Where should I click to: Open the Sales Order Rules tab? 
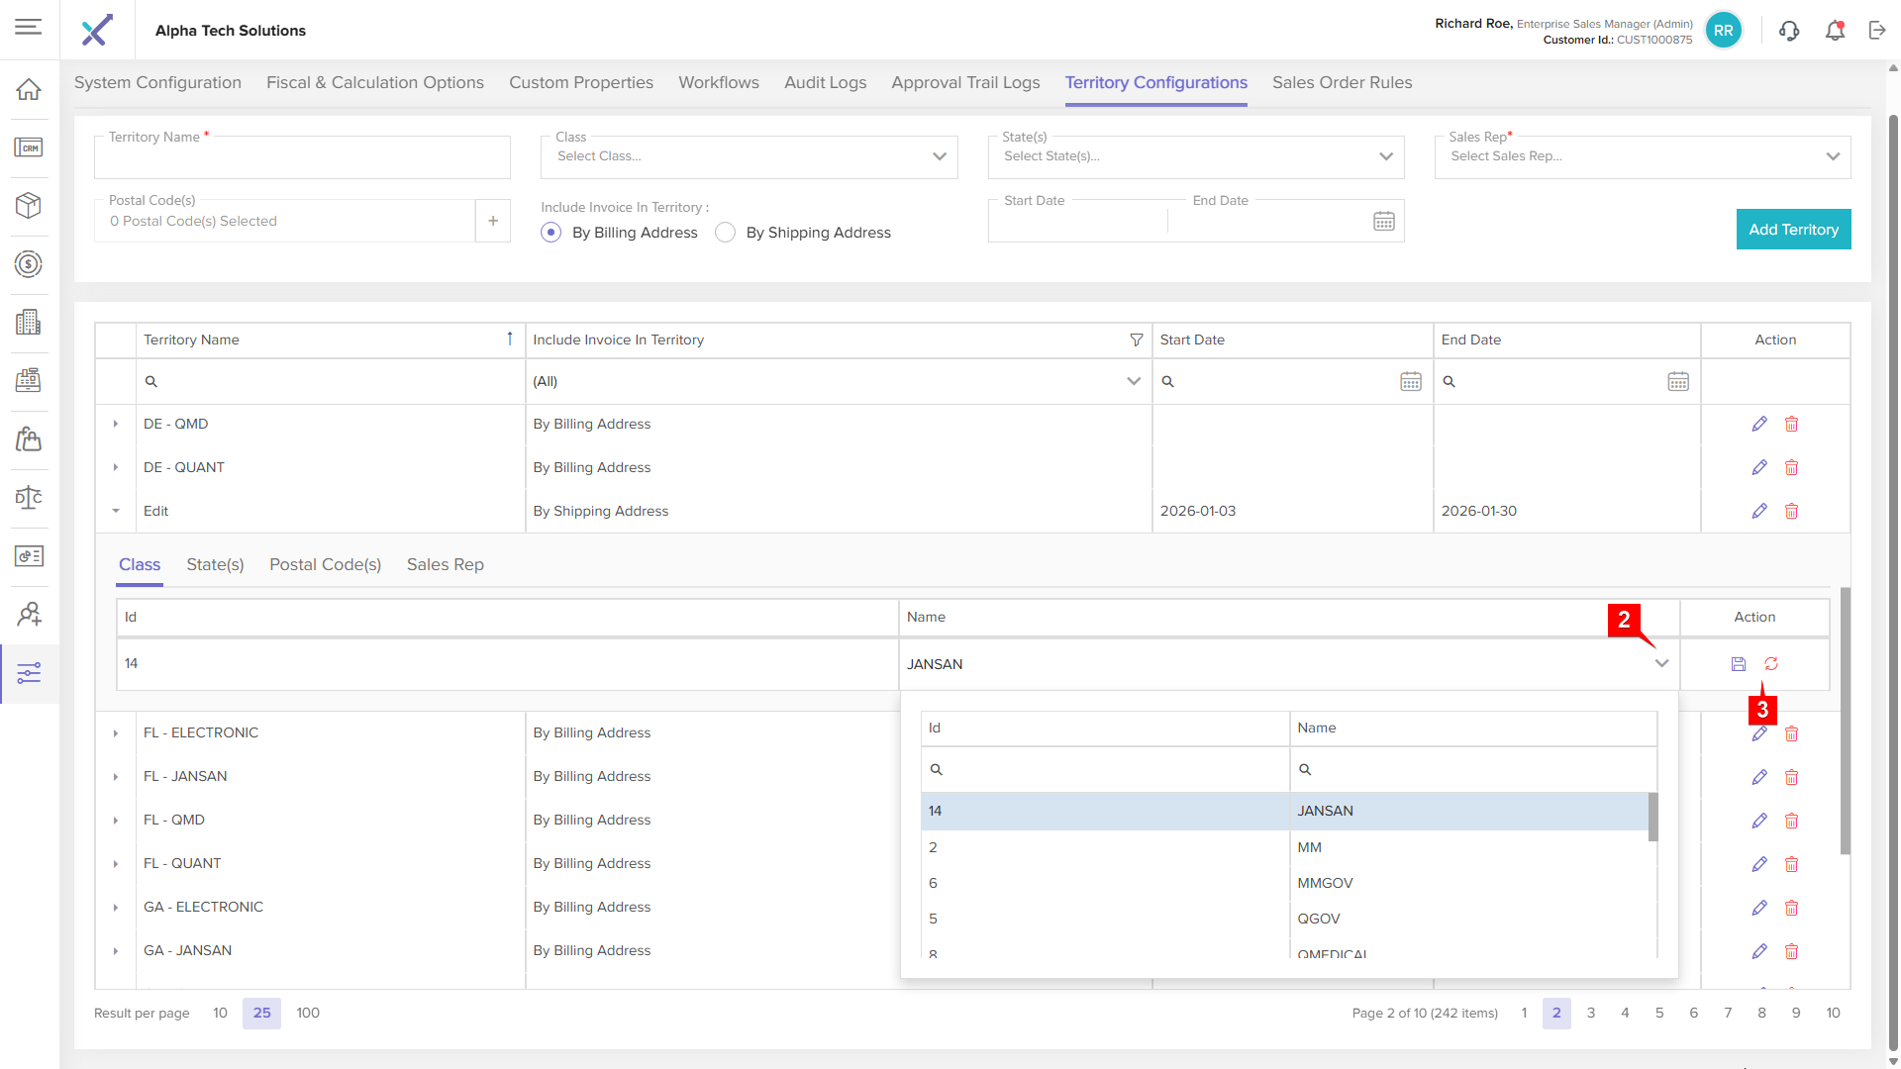click(1342, 83)
